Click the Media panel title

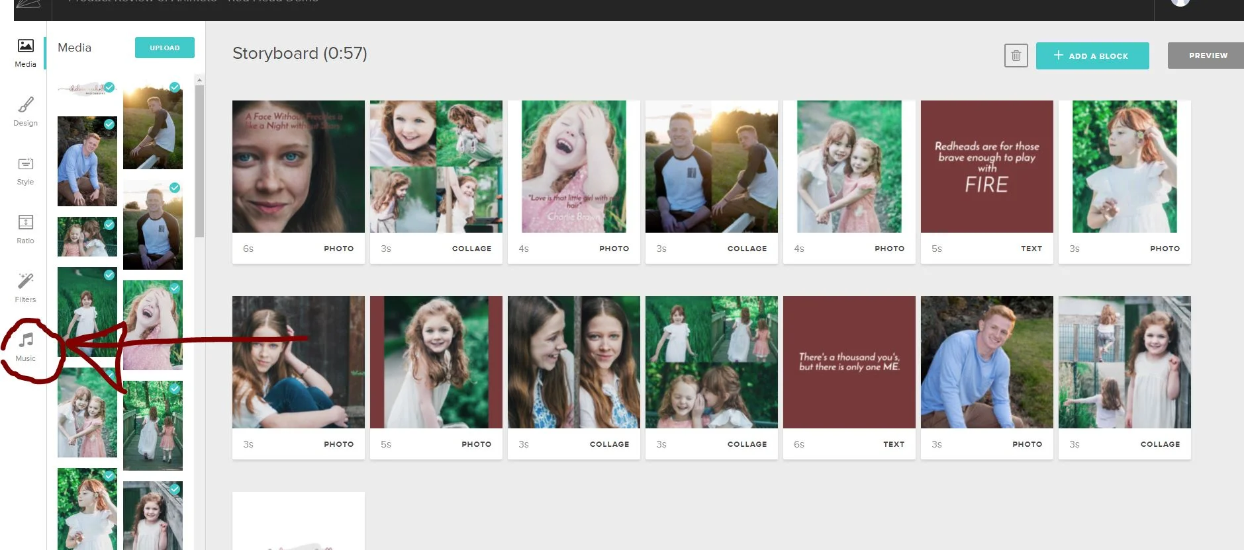pyautogui.click(x=74, y=48)
